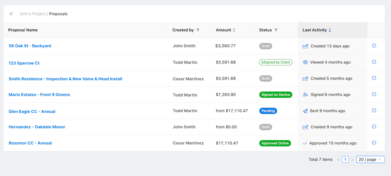Filter the Status column
The image size is (391, 176).
tap(276, 30)
